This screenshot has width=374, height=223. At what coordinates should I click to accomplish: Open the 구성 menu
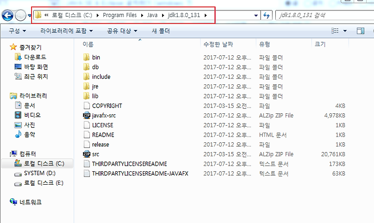[17, 31]
